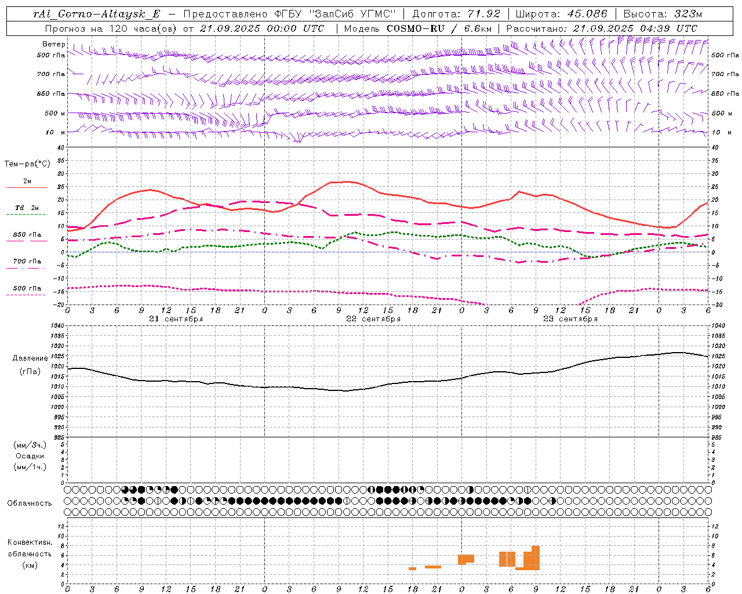Click the 850 гПа wind row label on right axis
742x594 pixels.
coord(725,93)
